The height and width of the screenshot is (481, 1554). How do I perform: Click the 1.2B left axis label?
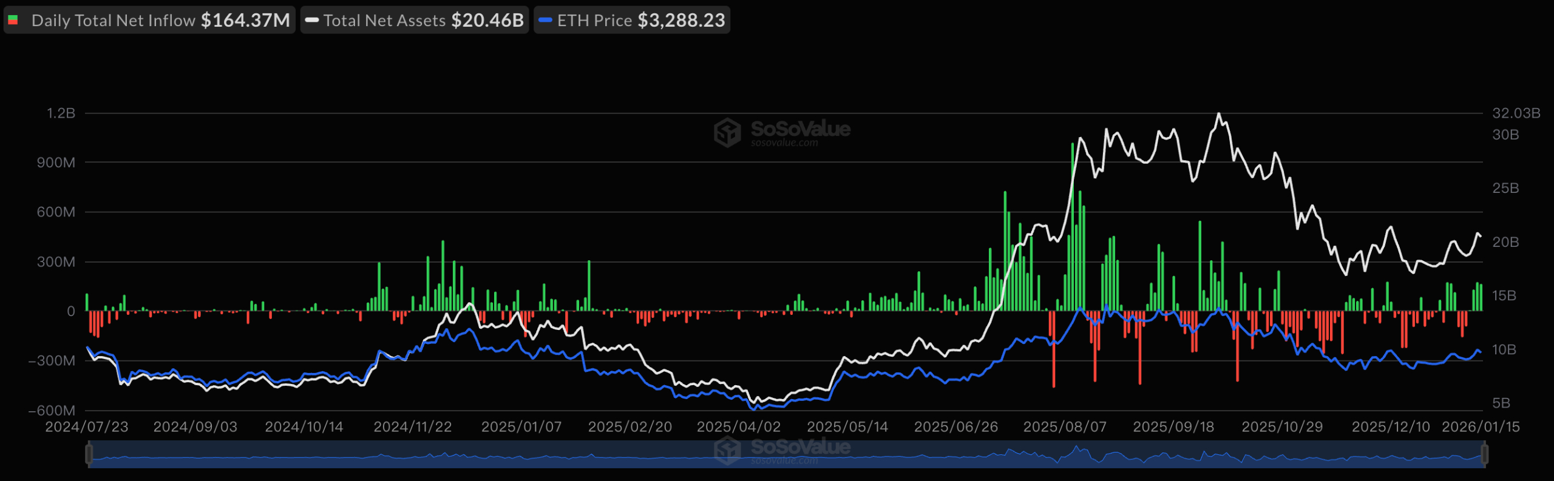pyautogui.click(x=61, y=113)
